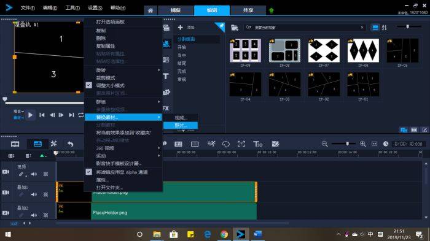
Task: Mute the 叠加2 track speaker
Action: coord(34,215)
